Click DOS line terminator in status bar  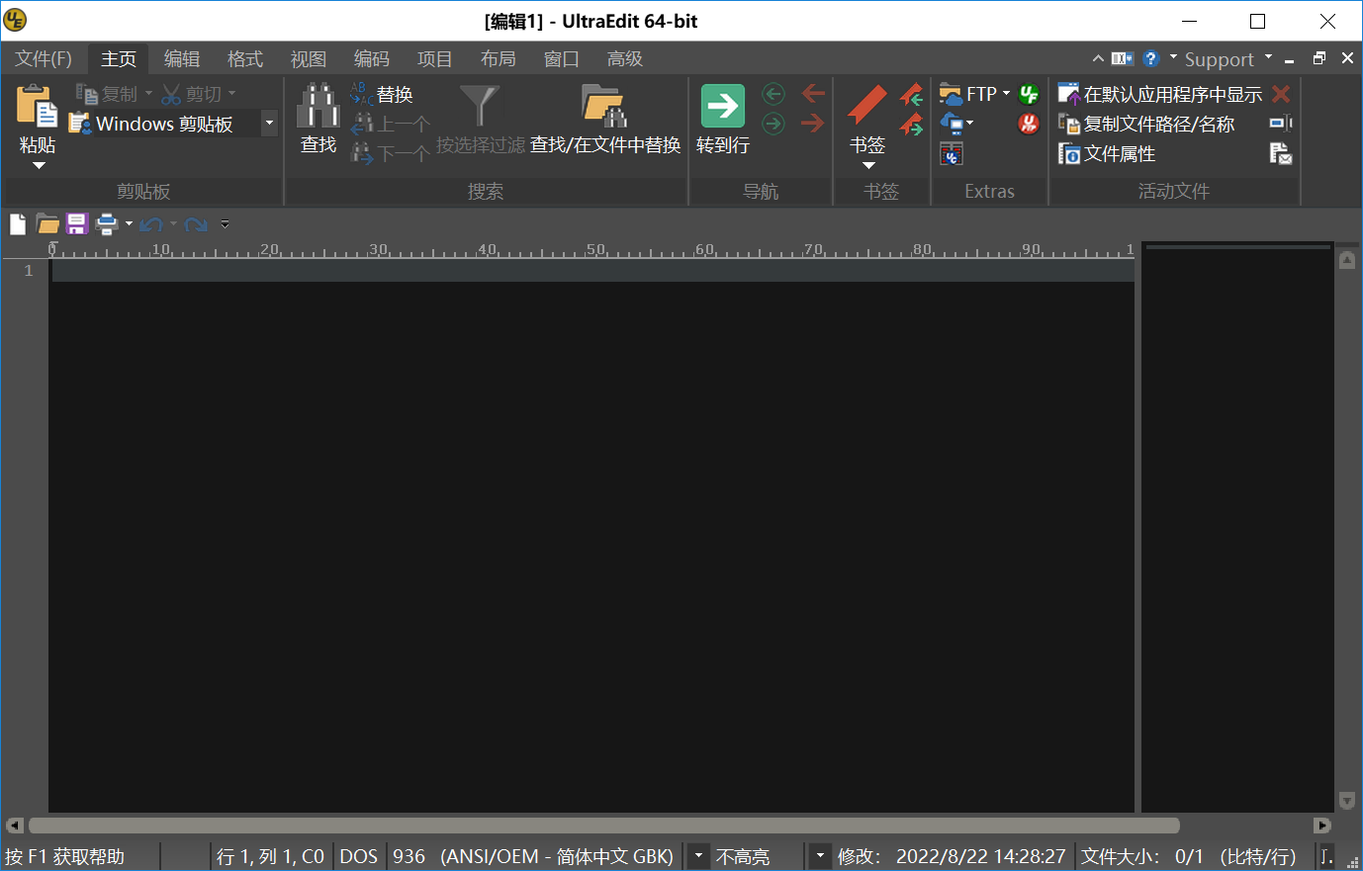tap(359, 856)
